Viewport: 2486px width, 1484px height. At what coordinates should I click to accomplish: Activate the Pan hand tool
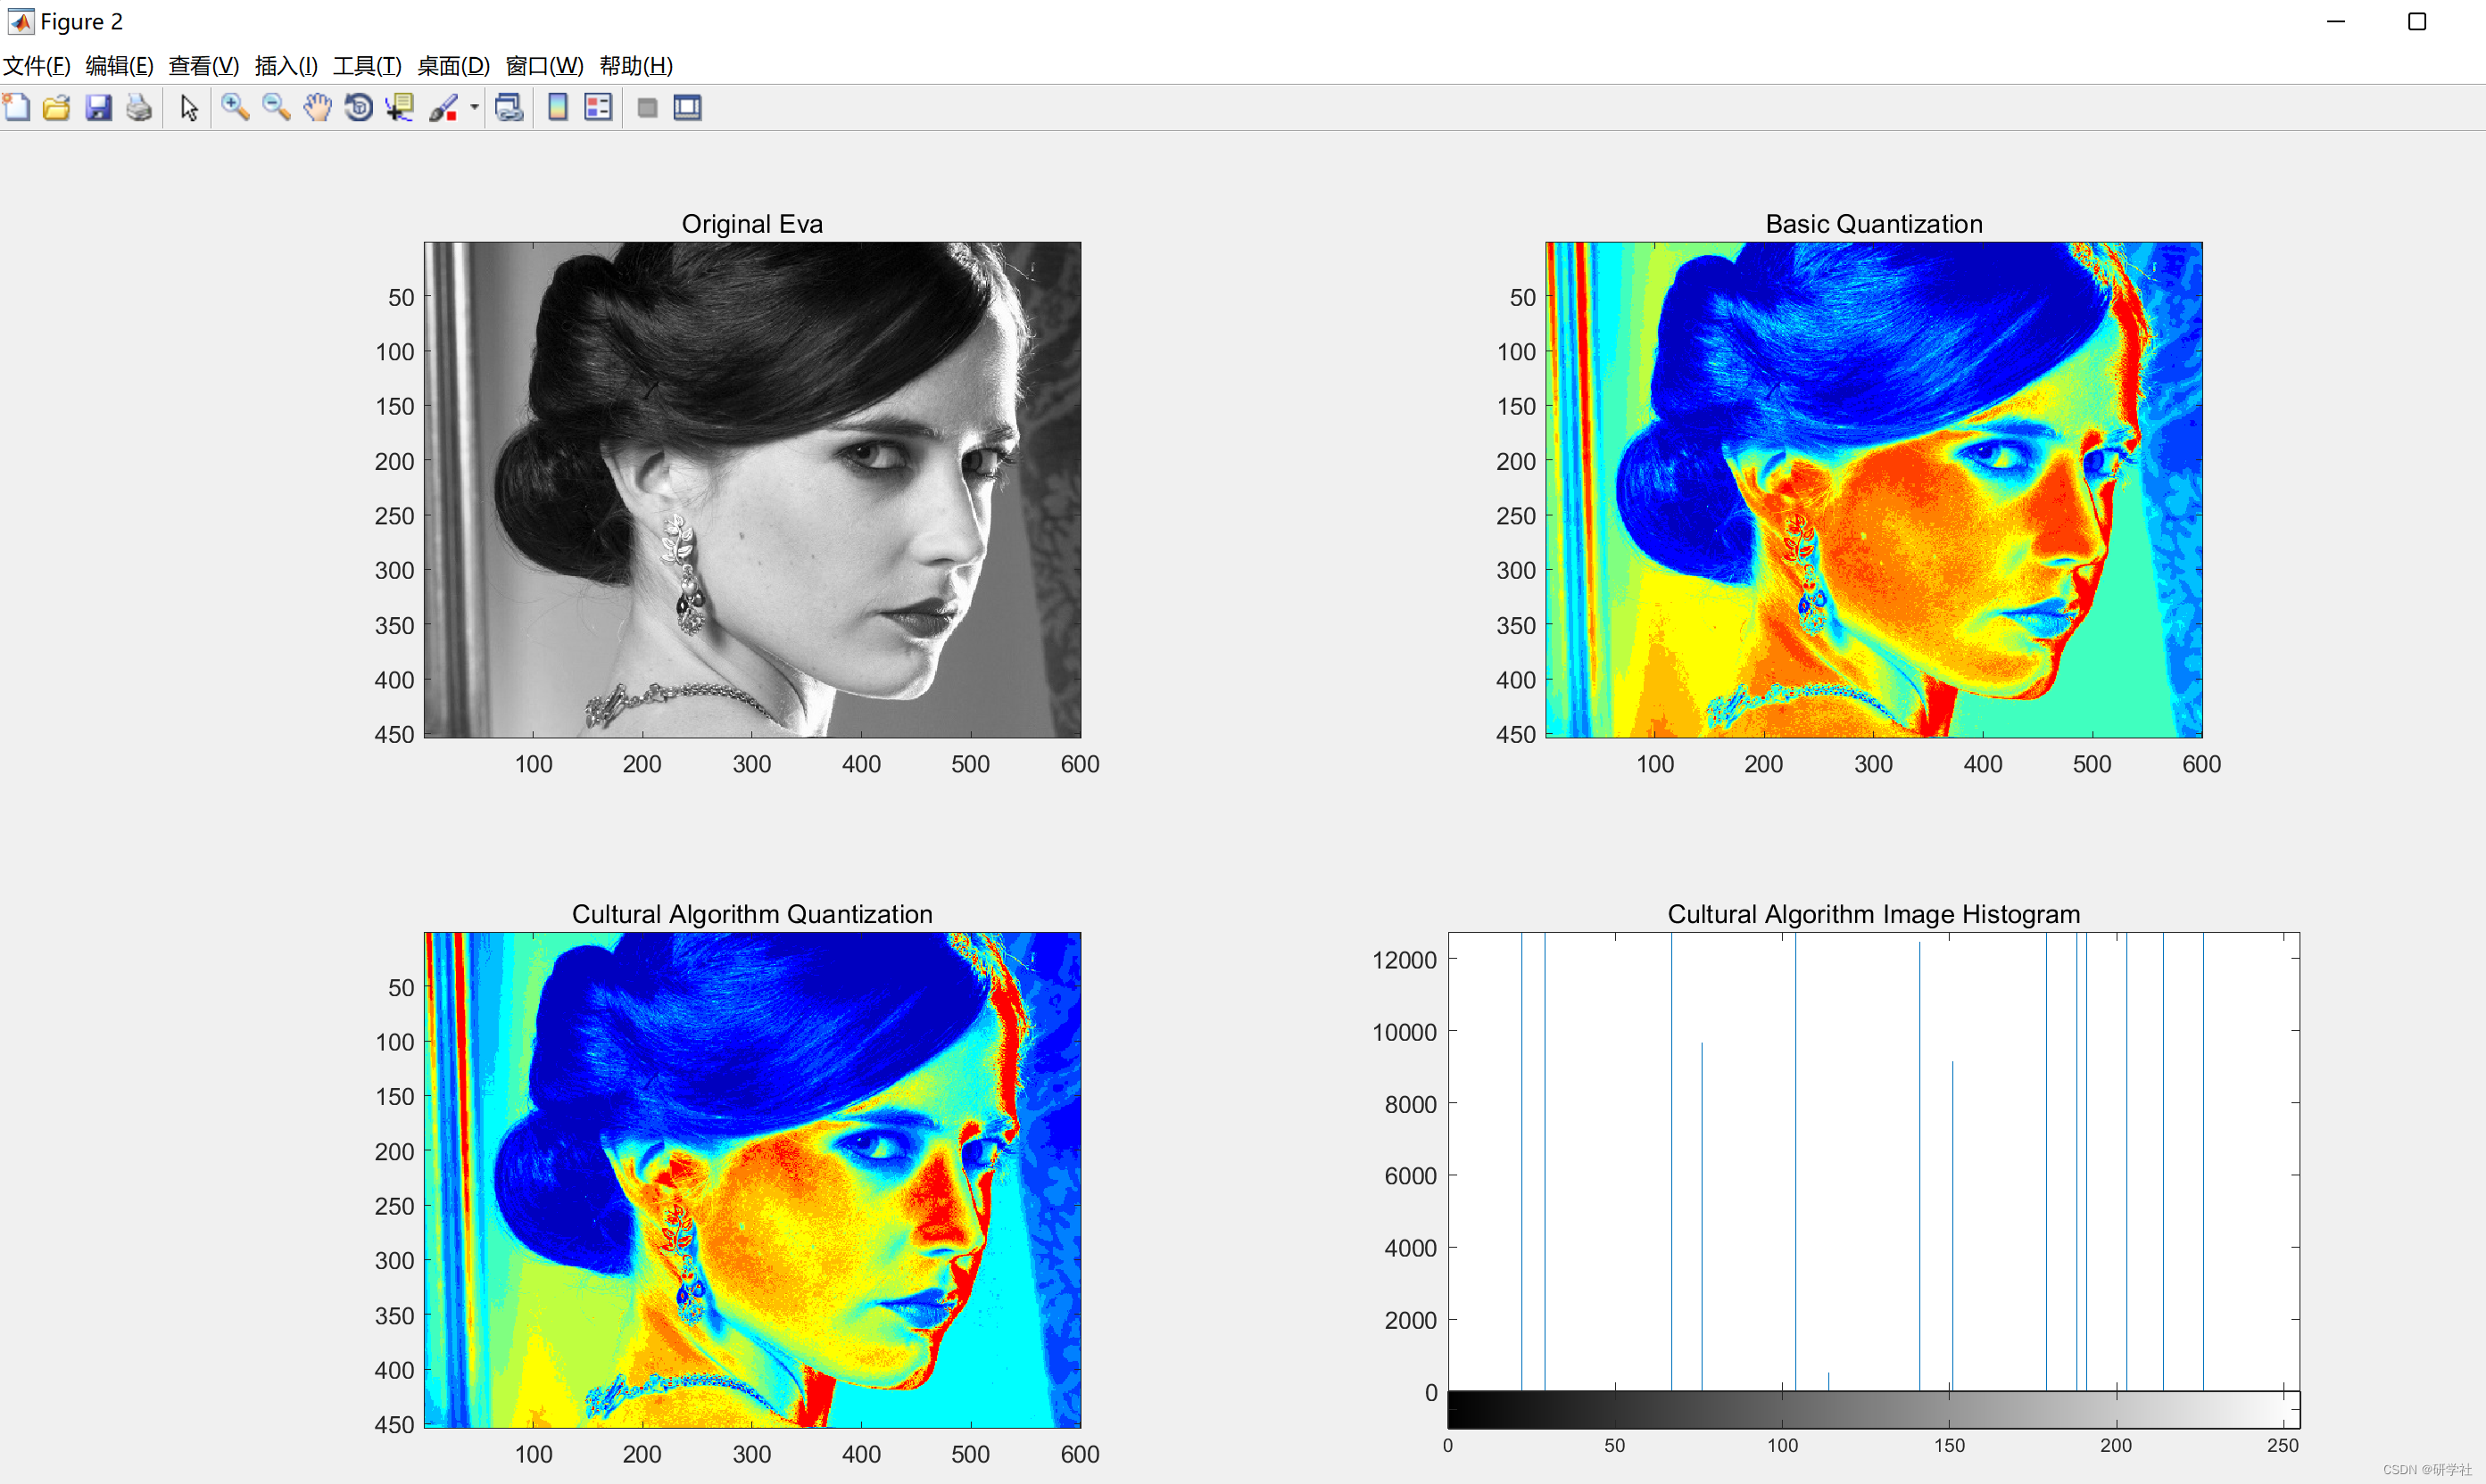pos(317,107)
